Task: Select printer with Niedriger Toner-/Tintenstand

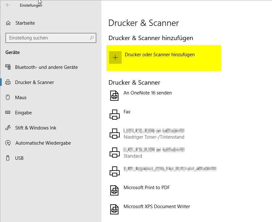Action: click(x=154, y=134)
